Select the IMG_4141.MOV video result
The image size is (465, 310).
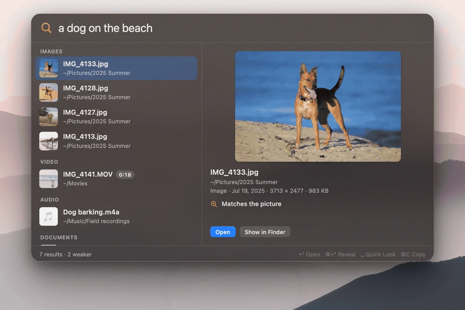click(x=116, y=179)
